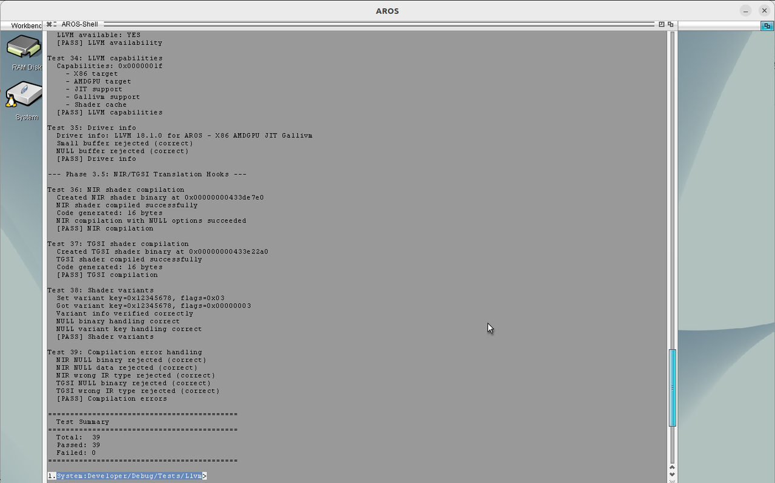Click 'NULL binary handling correct' line

118,321
